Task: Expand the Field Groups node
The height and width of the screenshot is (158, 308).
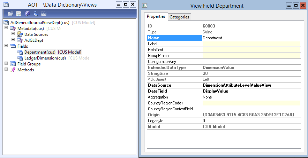Action: point(6,63)
